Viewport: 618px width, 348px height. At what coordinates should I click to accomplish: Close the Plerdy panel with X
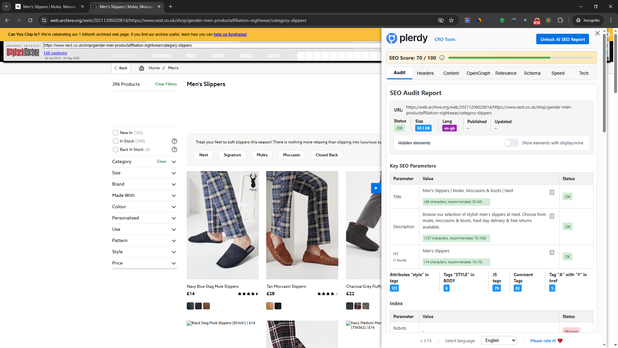point(597,33)
